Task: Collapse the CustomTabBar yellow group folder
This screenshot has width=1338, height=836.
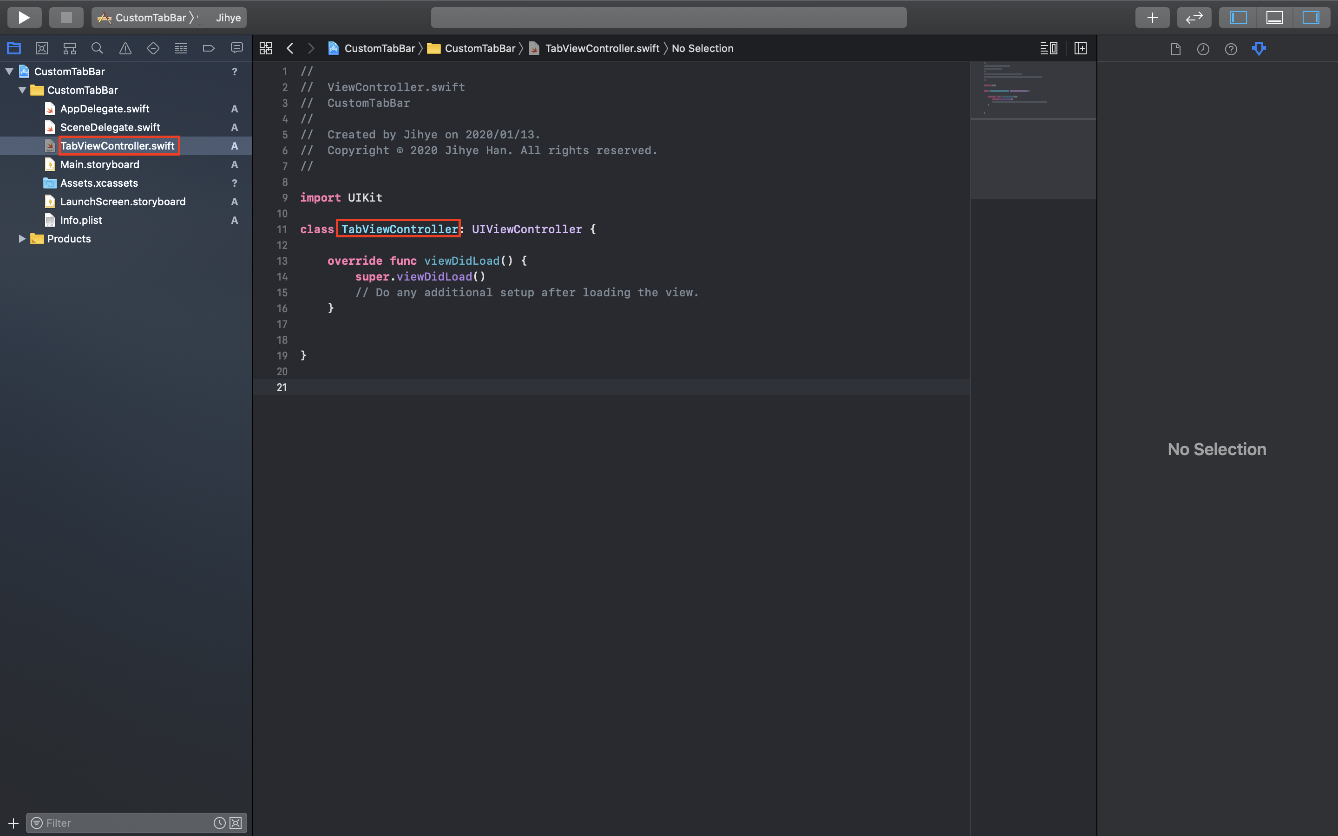Action: 22,90
